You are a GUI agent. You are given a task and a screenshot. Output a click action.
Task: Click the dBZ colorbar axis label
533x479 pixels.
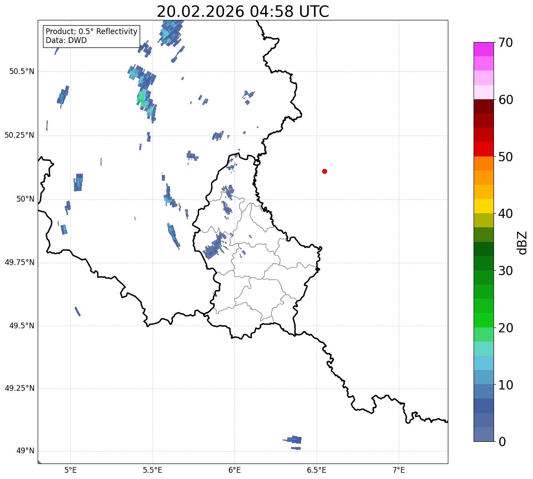tap(522, 242)
